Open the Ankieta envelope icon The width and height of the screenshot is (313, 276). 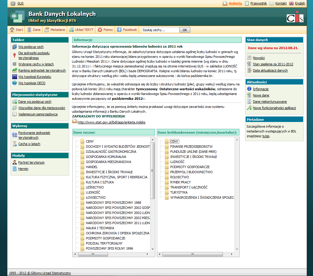coord(225,3)
